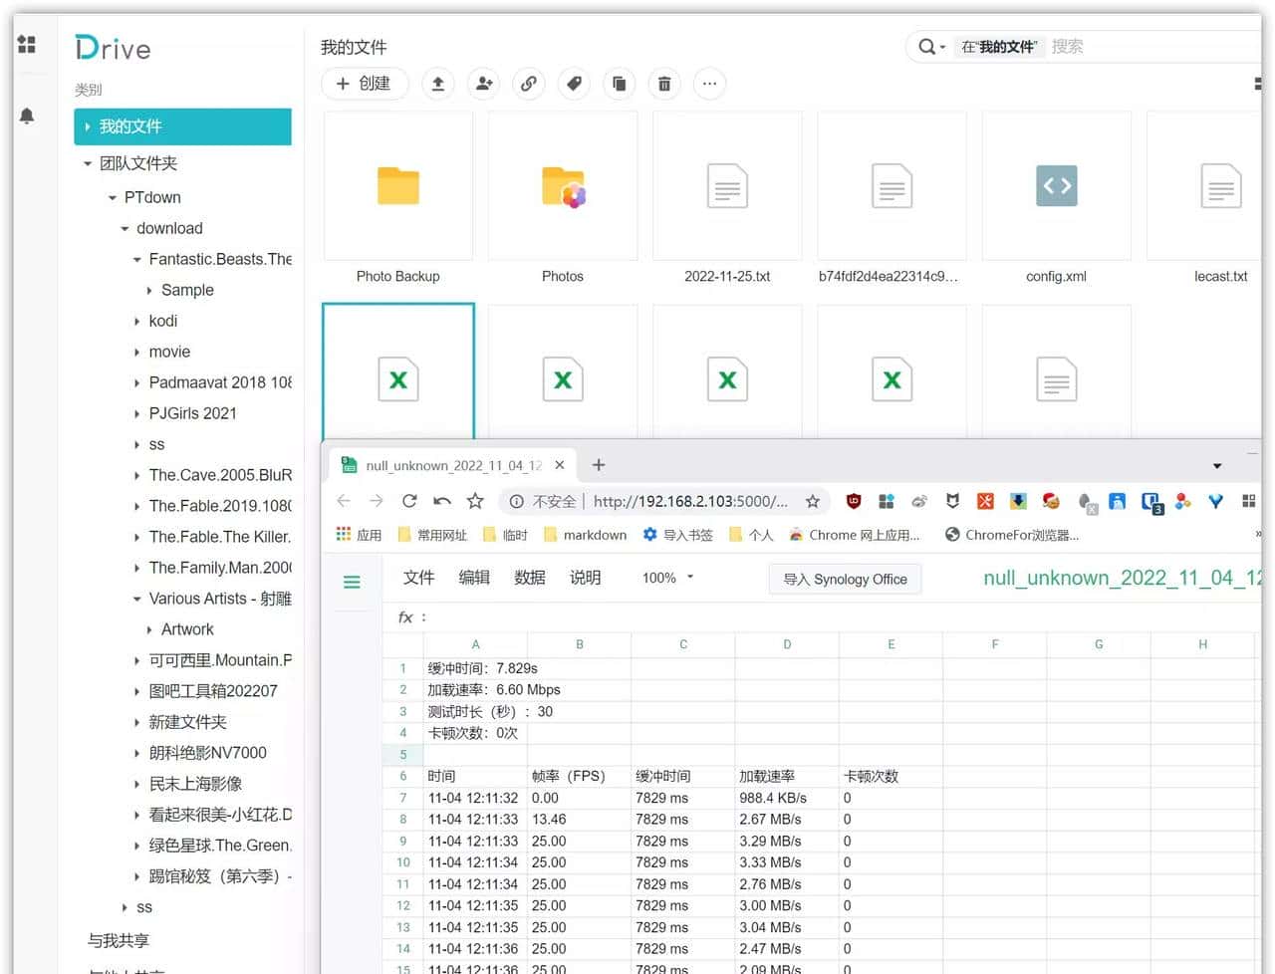
Task: Click the Drive search input field
Action: 1146,47
